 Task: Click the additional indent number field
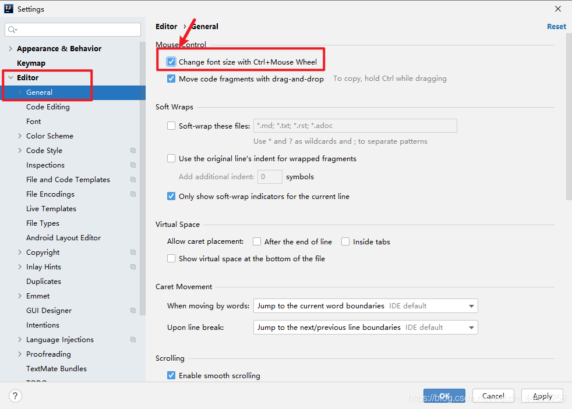[270, 177]
